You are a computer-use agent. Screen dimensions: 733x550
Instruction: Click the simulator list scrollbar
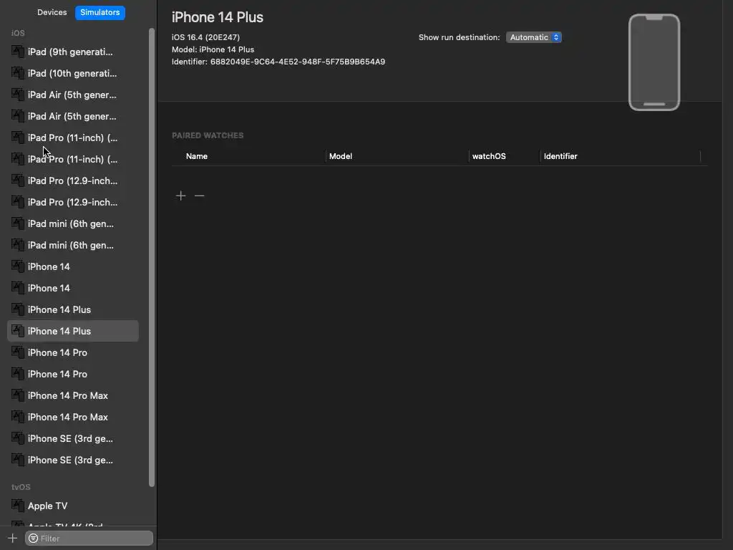tap(152, 257)
